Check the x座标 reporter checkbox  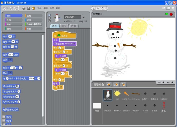click(x=4, y=117)
